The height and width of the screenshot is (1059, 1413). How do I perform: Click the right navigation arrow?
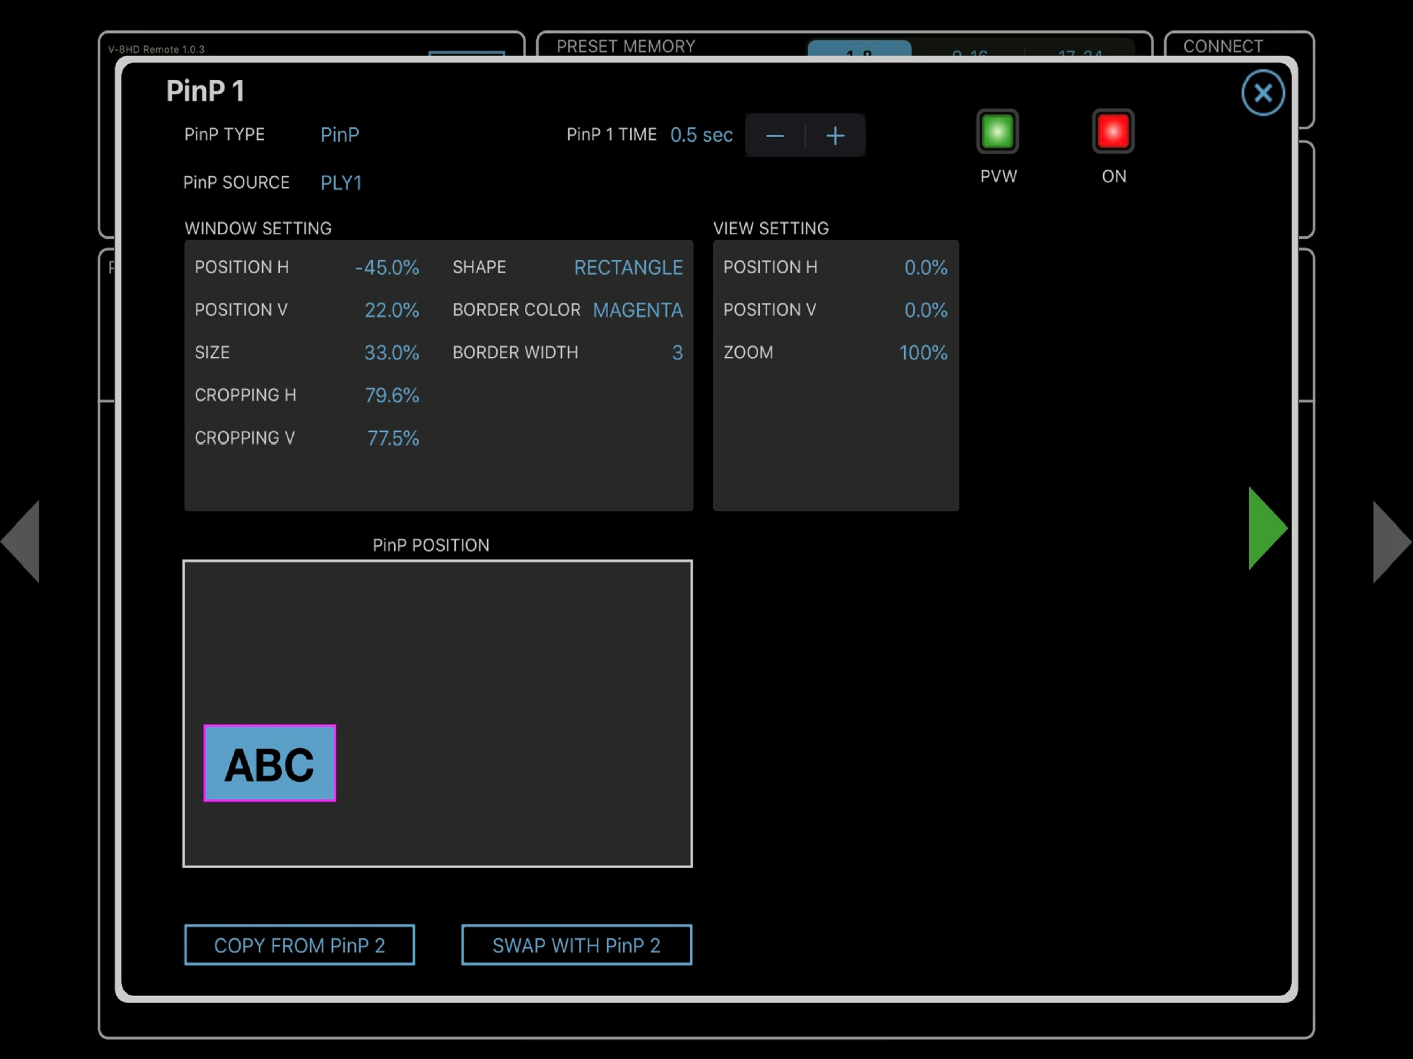tap(1390, 541)
